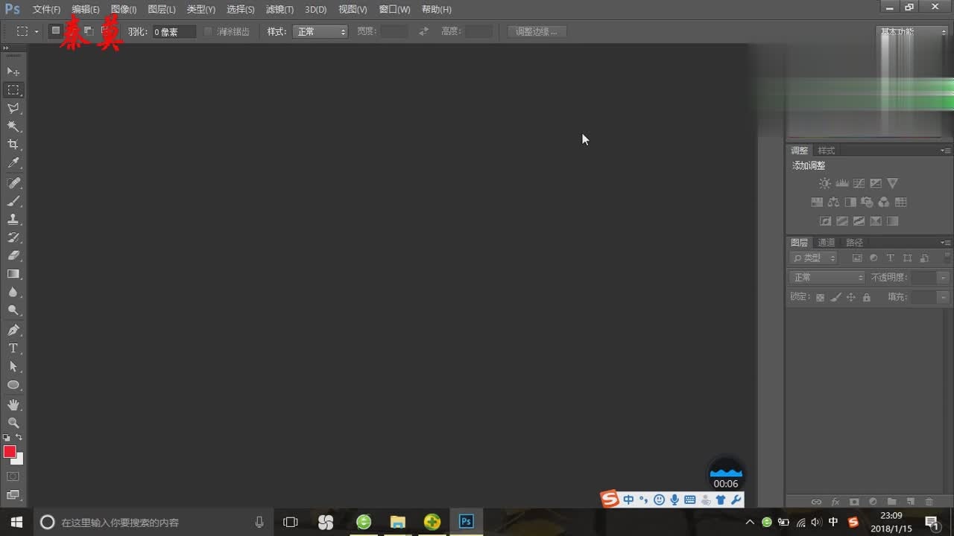Select the Dodge tool
This screenshot has height=536, width=954.
(x=13, y=310)
